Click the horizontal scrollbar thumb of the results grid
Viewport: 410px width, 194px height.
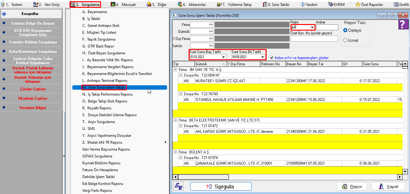(203, 177)
